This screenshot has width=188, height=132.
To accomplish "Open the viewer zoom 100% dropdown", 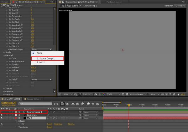I will 67,94.
